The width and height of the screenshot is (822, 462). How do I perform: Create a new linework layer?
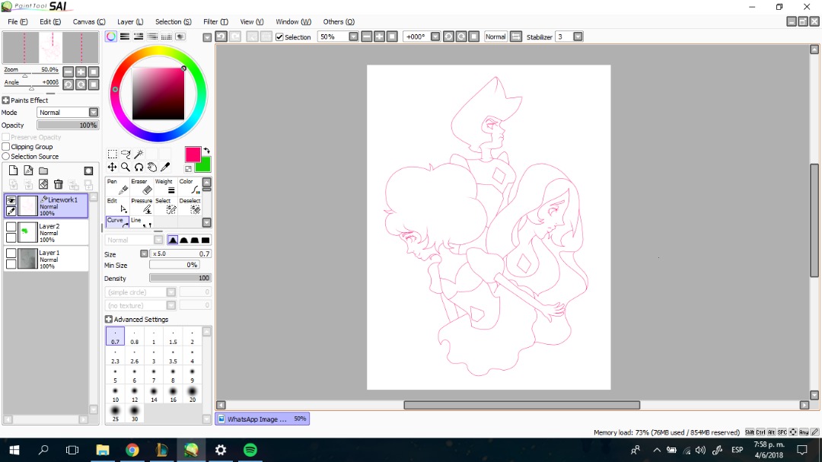(x=28, y=170)
